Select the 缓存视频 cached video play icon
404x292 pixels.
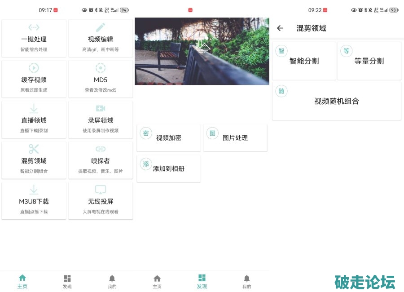(x=34, y=68)
